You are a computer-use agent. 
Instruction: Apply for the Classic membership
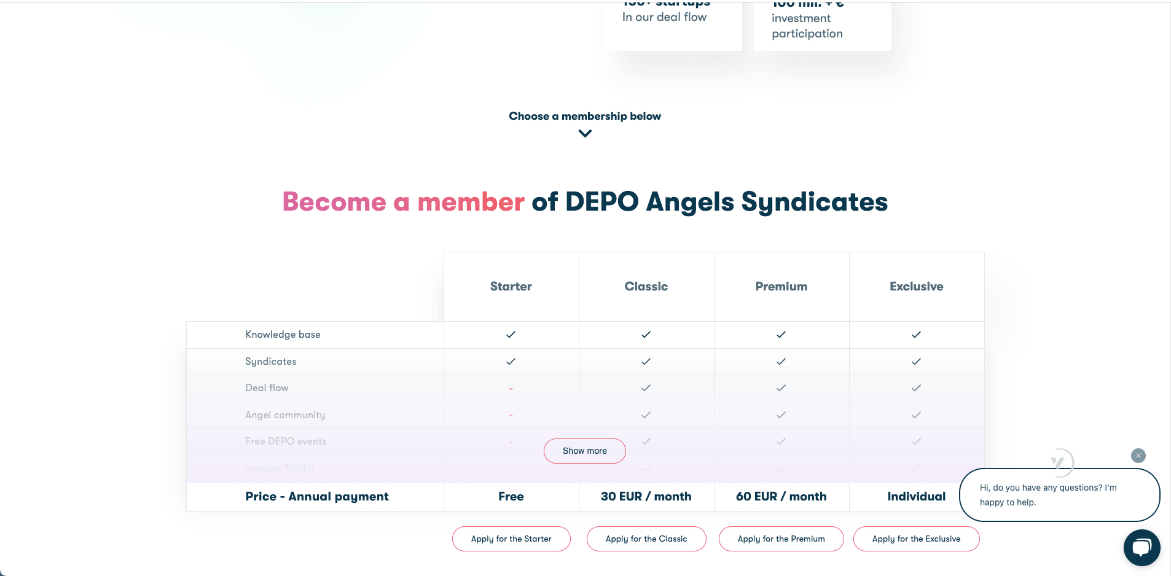(646, 539)
